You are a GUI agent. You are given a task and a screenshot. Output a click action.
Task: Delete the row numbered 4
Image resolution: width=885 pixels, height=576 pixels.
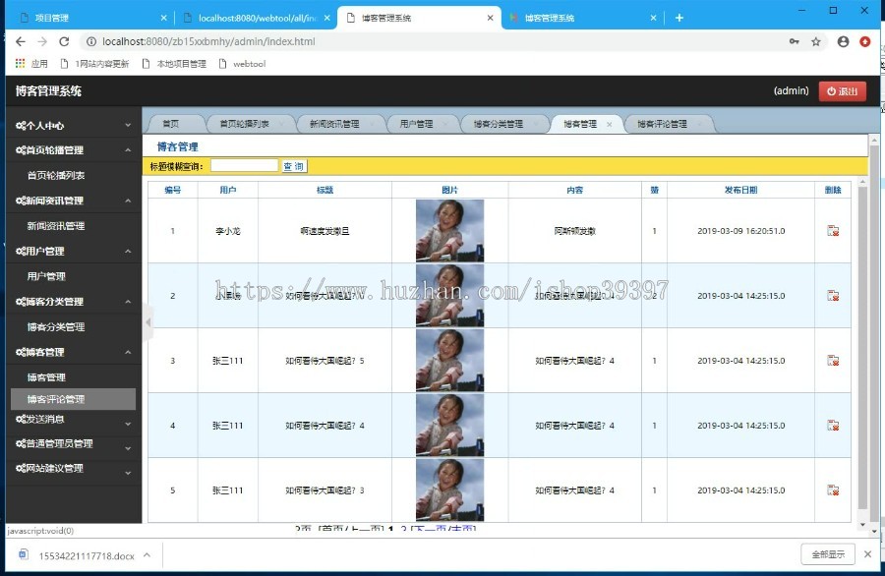tap(833, 426)
